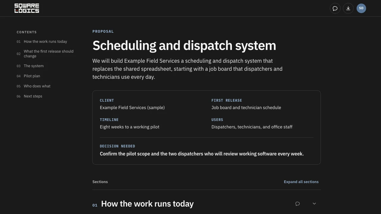Click the 'Confirm the pilot scope' decision text
The image size is (381, 214).
202,154
